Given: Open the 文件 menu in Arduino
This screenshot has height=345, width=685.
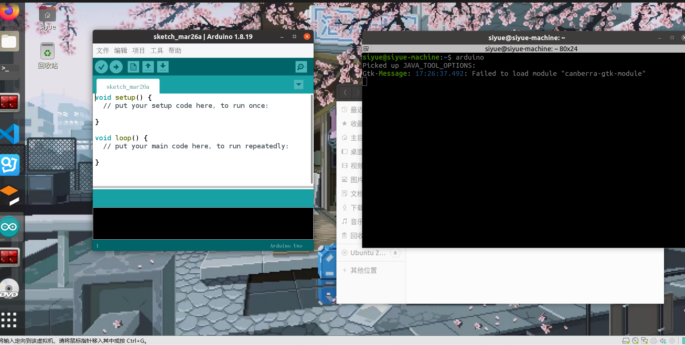Looking at the screenshot, I should coord(103,50).
